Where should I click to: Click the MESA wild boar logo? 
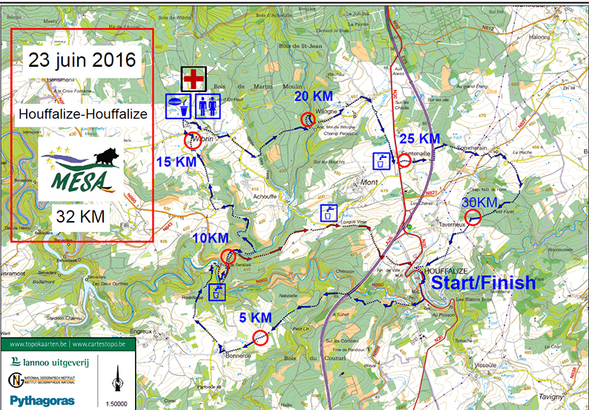pyautogui.click(x=81, y=169)
